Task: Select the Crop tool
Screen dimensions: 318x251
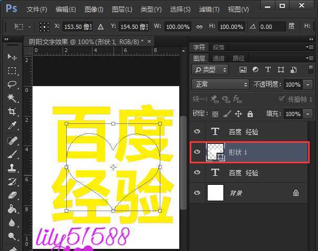Action: (12, 112)
